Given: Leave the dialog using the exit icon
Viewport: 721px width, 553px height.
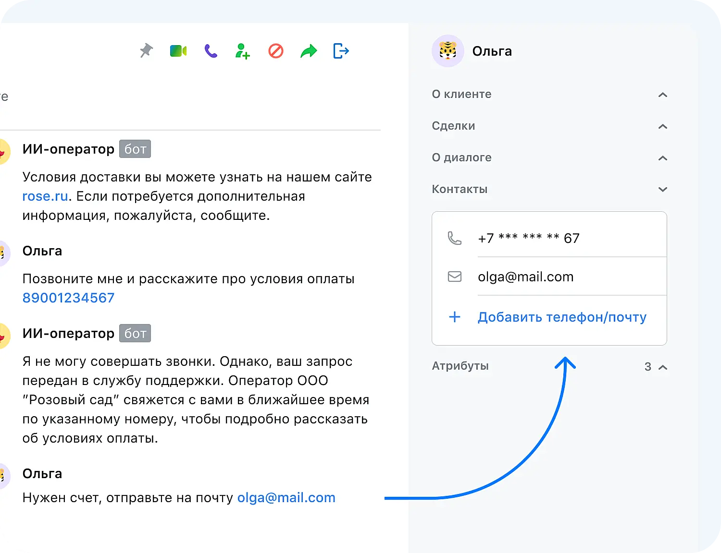Looking at the screenshot, I should coord(341,51).
